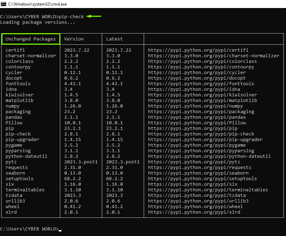
Task: Click pytz Version value '2023.3.post1'
Action: [x=81, y=162]
